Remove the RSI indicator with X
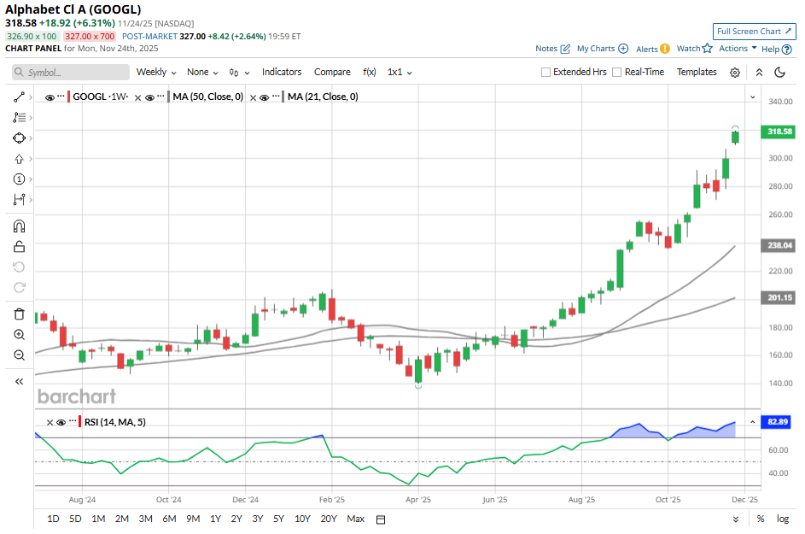 (x=50, y=422)
